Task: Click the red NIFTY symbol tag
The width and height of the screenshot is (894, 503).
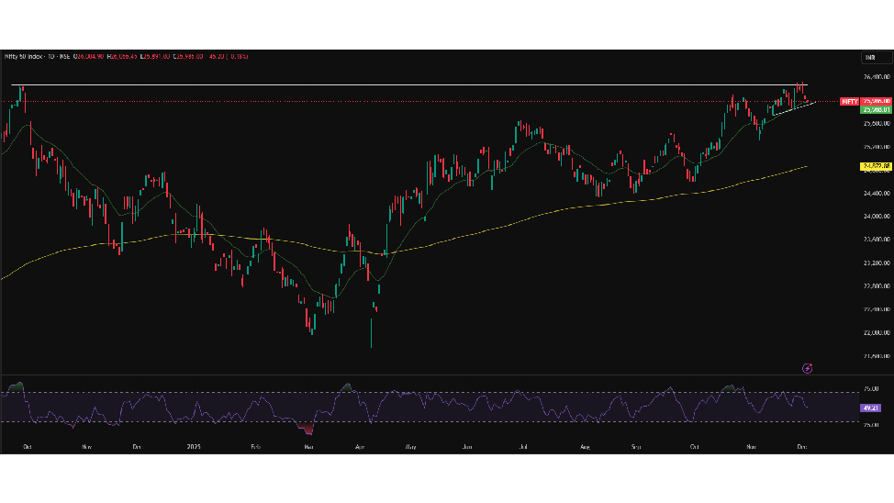Action: click(x=849, y=101)
